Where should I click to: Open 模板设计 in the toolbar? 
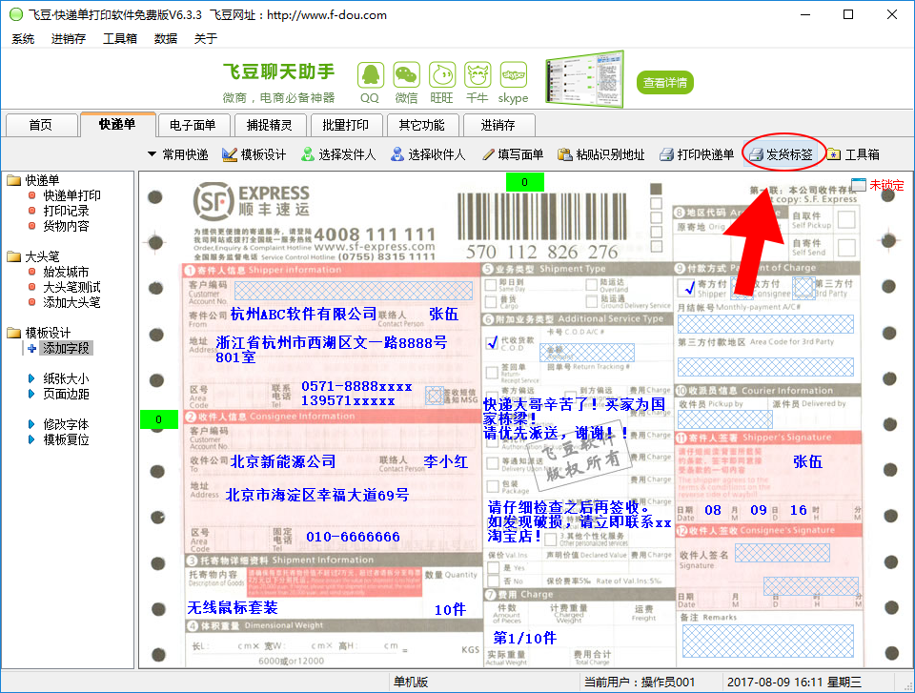coord(254,154)
